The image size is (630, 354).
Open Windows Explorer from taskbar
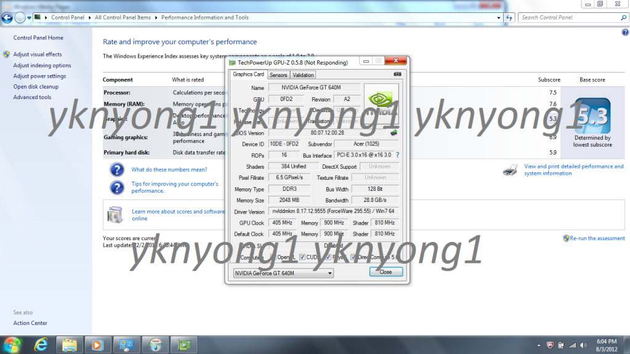(x=69, y=345)
